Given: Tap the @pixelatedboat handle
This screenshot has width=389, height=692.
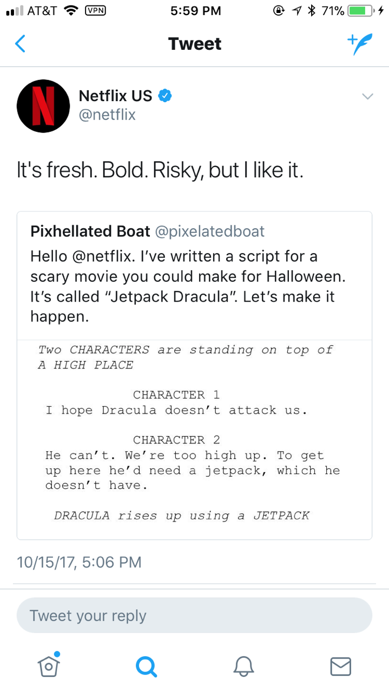Looking at the screenshot, I should (x=210, y=231).
